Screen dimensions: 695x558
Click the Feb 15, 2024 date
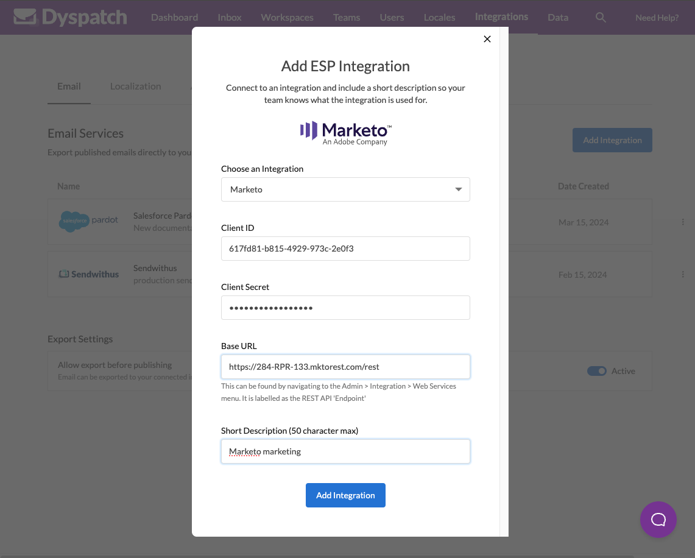coord(582,275)
